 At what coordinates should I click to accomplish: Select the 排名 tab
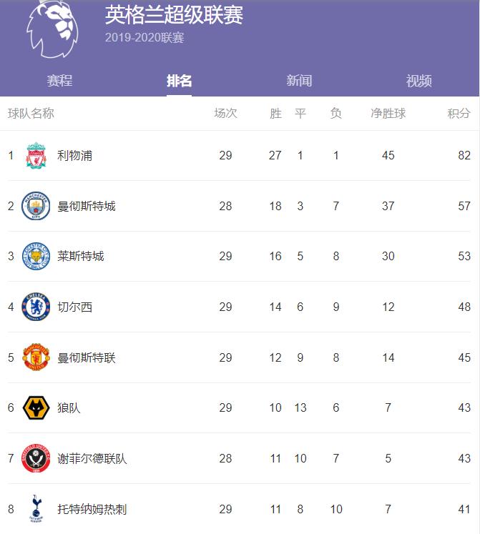click(180, 81)
